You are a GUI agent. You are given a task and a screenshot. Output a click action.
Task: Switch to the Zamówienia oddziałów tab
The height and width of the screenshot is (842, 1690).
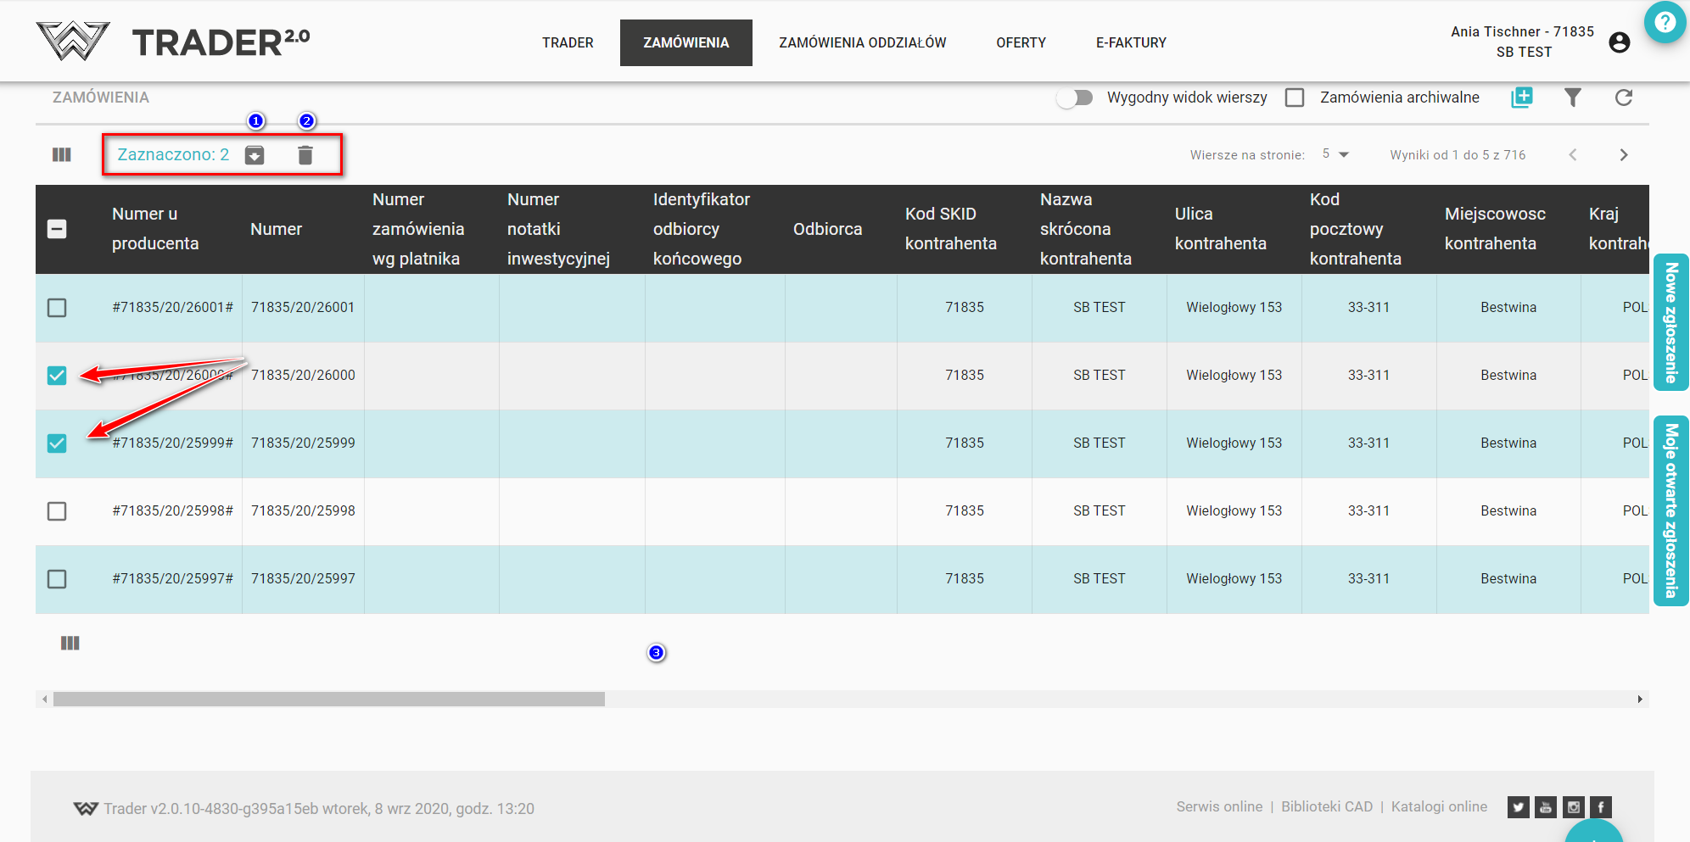862,42
